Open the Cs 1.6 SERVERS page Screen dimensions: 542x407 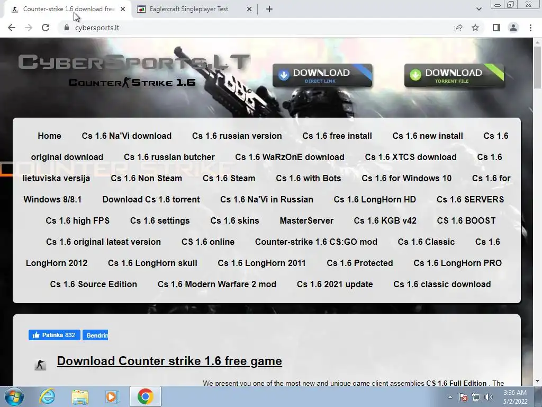tap(470, 200)
